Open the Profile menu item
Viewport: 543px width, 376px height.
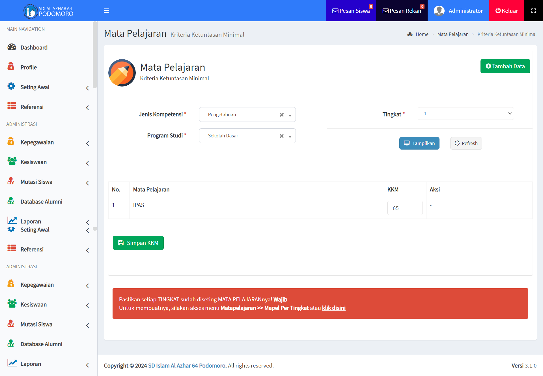point(29,68)
